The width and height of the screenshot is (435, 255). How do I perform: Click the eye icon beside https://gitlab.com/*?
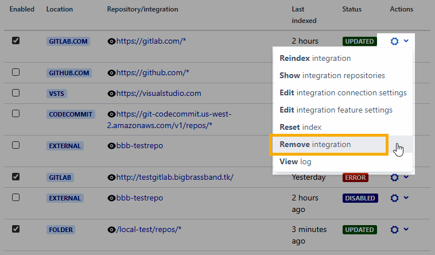point(111,41)
